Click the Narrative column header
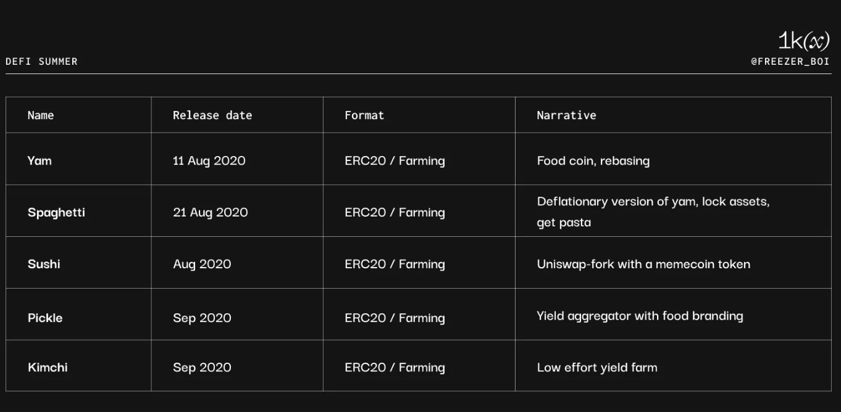 tap(566, 115)
